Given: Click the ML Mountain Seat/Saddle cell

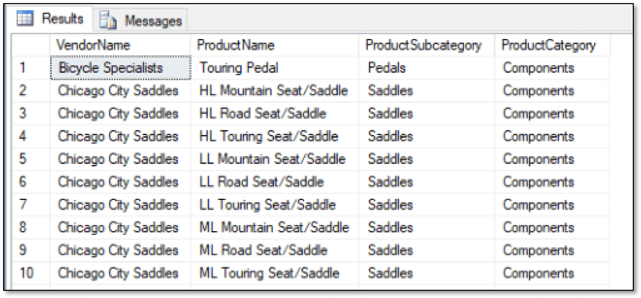Looking at the screenshot, I should click(275, 228).
